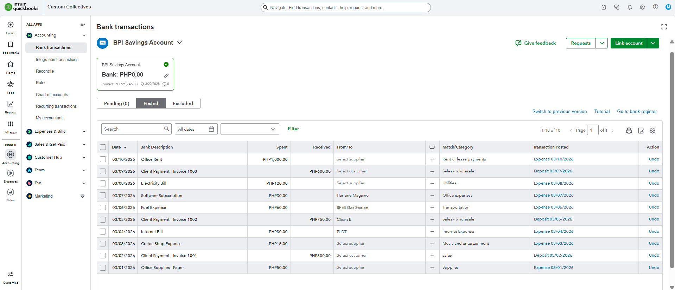Open the settings gear in header
The image size is (675, 290).
click(x=642, y=7)
